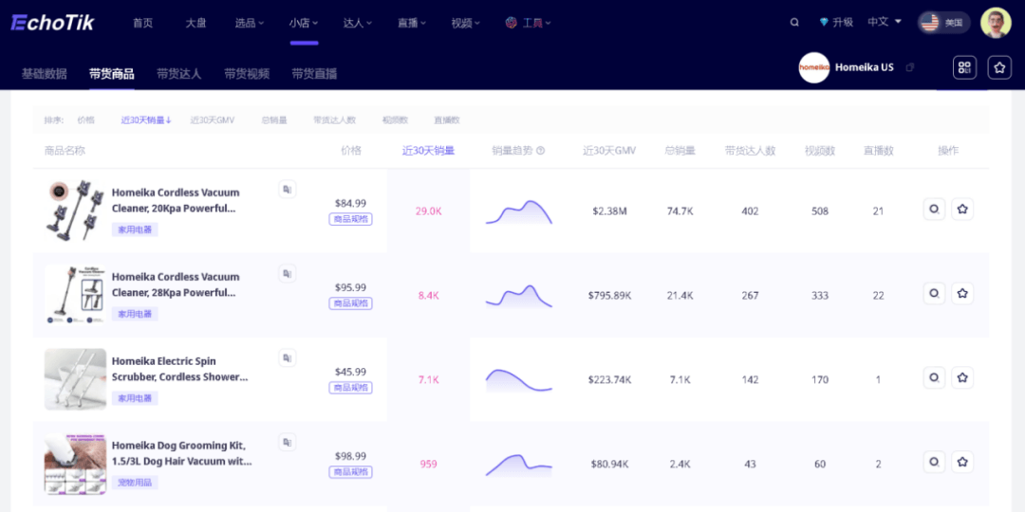
Task: Click the search magnifier icon in header
Action: 794,23
